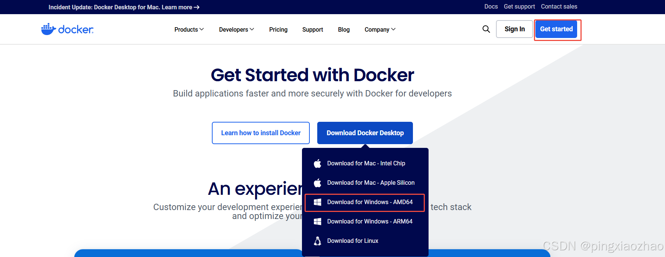Go to the Blog nav item
This screenshot has height=257, width=665.
(344, 29)
